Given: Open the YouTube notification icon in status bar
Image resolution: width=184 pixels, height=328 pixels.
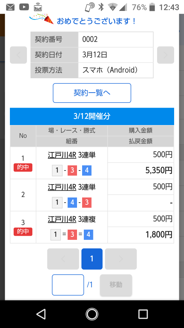Looking at the screenshot, I should (24, 7).
